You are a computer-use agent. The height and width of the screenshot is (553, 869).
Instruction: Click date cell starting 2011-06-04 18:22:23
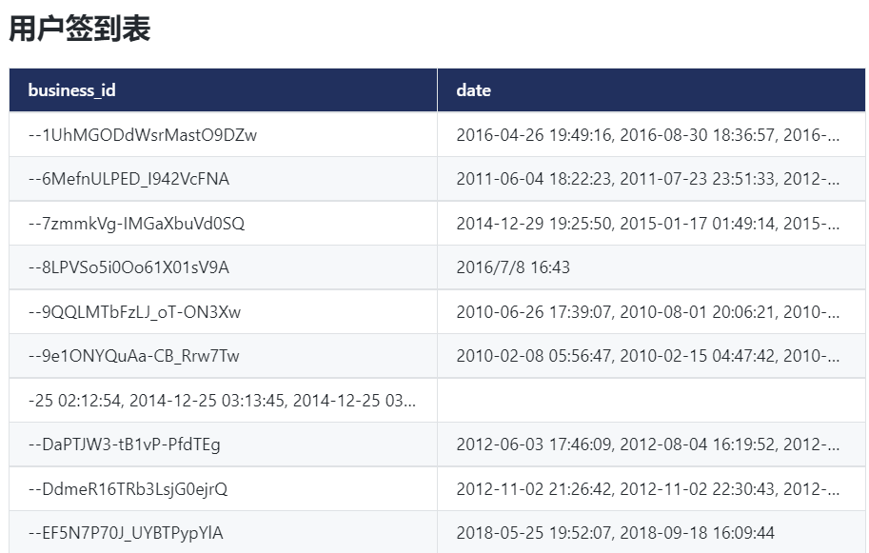click(x=647, y=179)
